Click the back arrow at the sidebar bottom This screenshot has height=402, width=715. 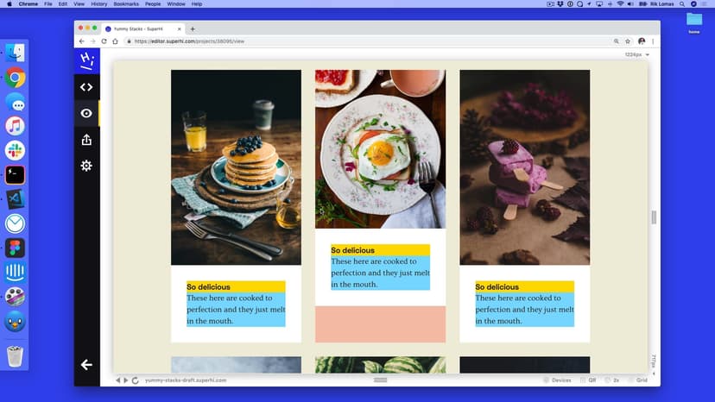[86, 365]
